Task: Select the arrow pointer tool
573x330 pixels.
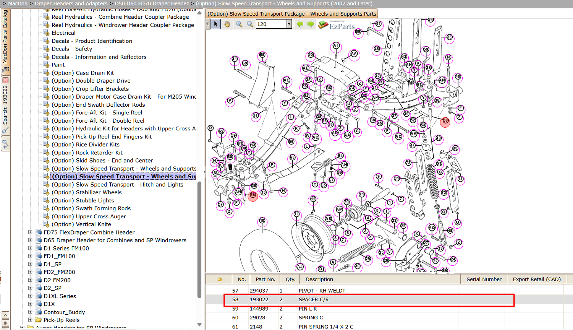Action: click(215, 24)
